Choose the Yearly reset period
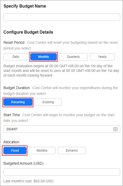The image size is (123, 186). coord(102,57)
